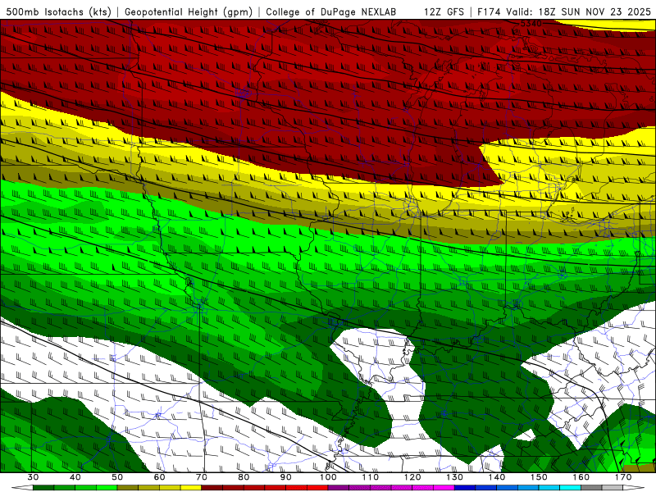Click the 'F174 Valid: 18Z SUN NOV 23 2025' text
This screenshot has width=656, height=492.
(x=564, y=12)
